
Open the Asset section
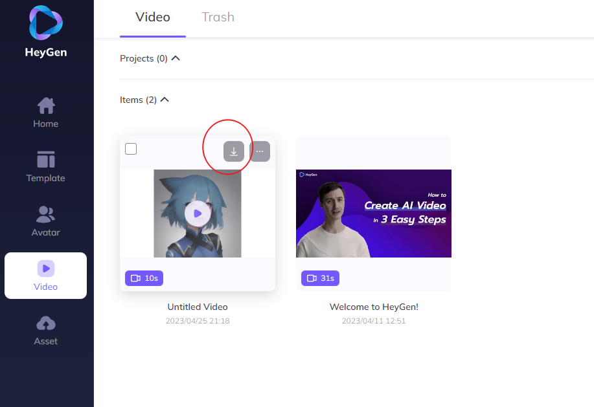coord(45,330)
